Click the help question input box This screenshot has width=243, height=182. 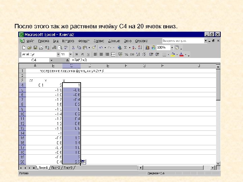183,41
